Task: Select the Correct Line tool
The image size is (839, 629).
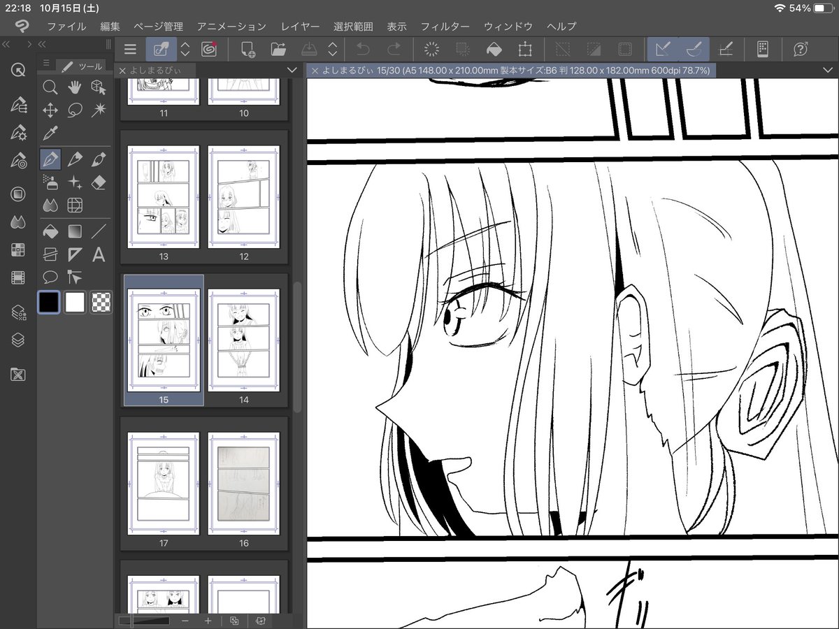Action: (75, 277)
